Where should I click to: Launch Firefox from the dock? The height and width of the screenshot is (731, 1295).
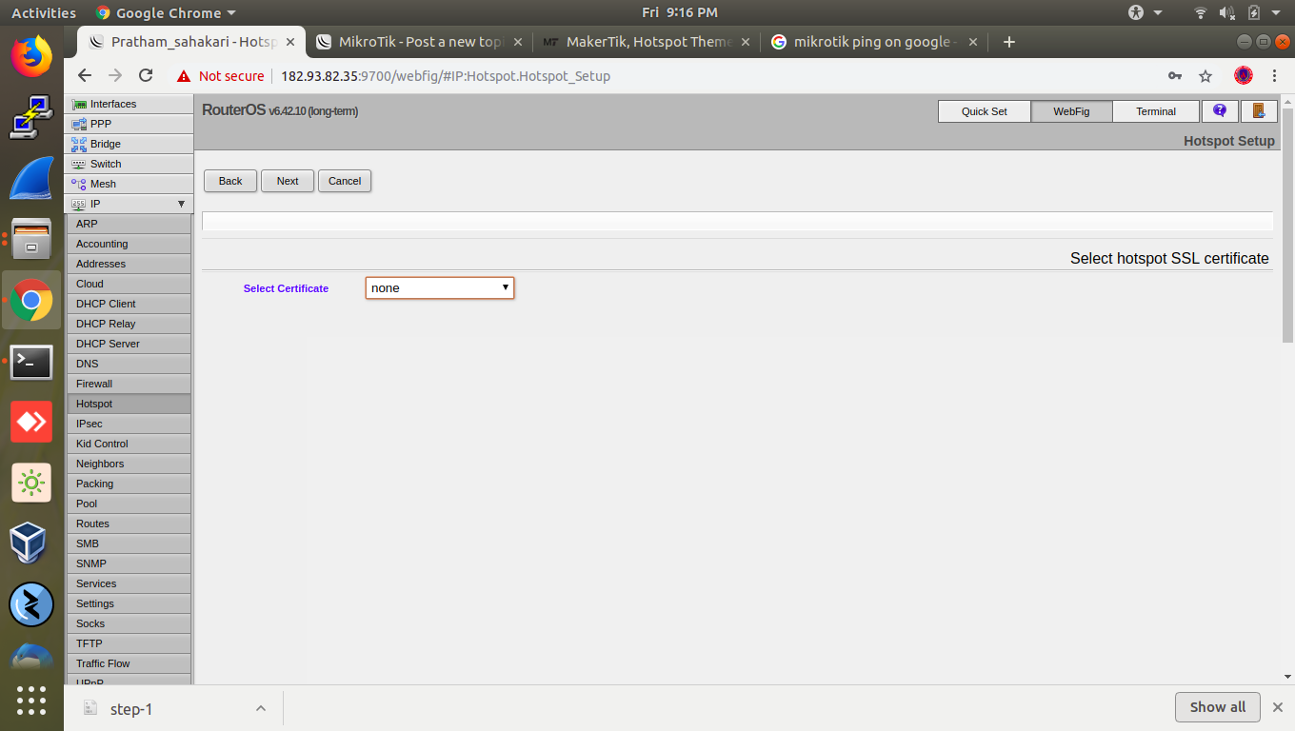pyautogui.click(x=31, y=55)
